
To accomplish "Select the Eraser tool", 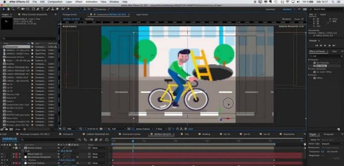I will coord(57,9).
